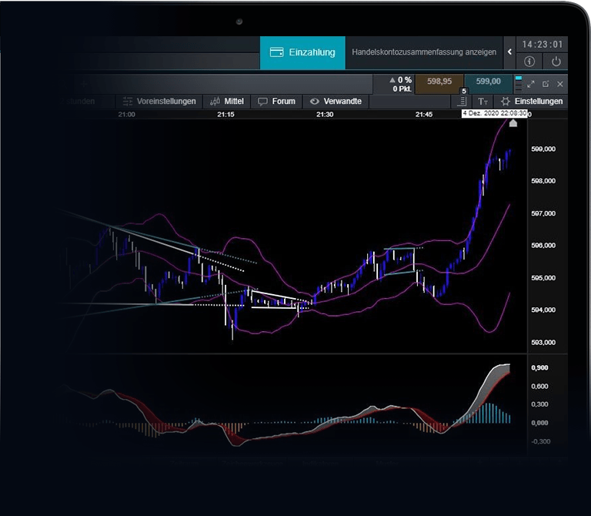Toggle the market depth ladder indicator
591x516 pixels.
518,82
